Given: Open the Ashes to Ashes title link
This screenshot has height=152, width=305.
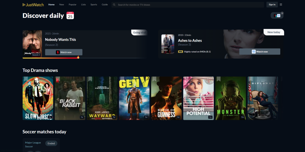Looking at the screenshot, I should click(x=190, y=41).
